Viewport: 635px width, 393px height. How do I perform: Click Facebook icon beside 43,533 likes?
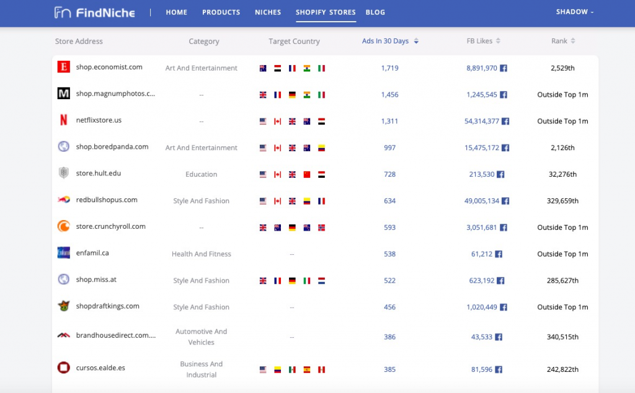pos(499,337)
